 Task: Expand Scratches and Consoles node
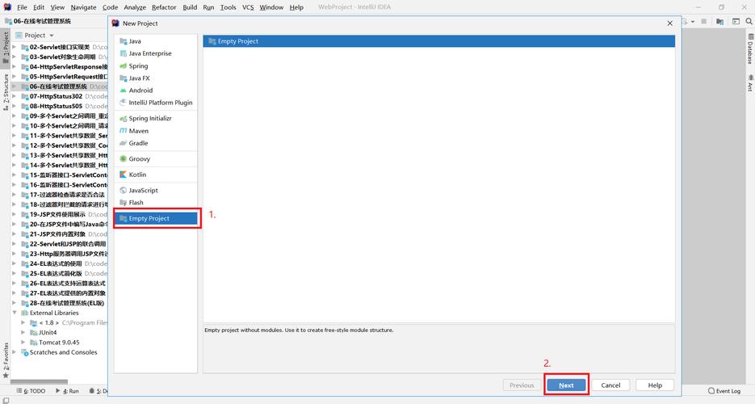pos(14,352)
